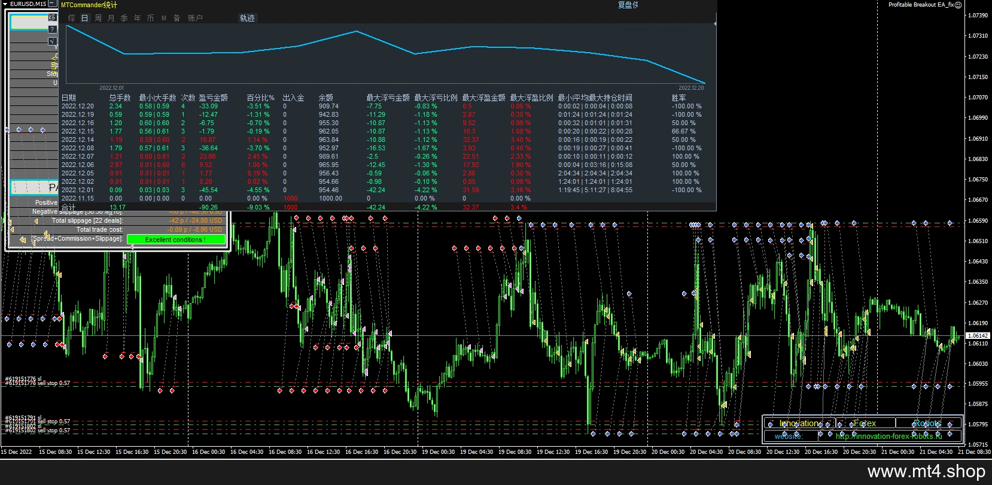Viewport: 992px width, 485px height.
Task: Select the 季 quarterly tab
Action: 124,18
